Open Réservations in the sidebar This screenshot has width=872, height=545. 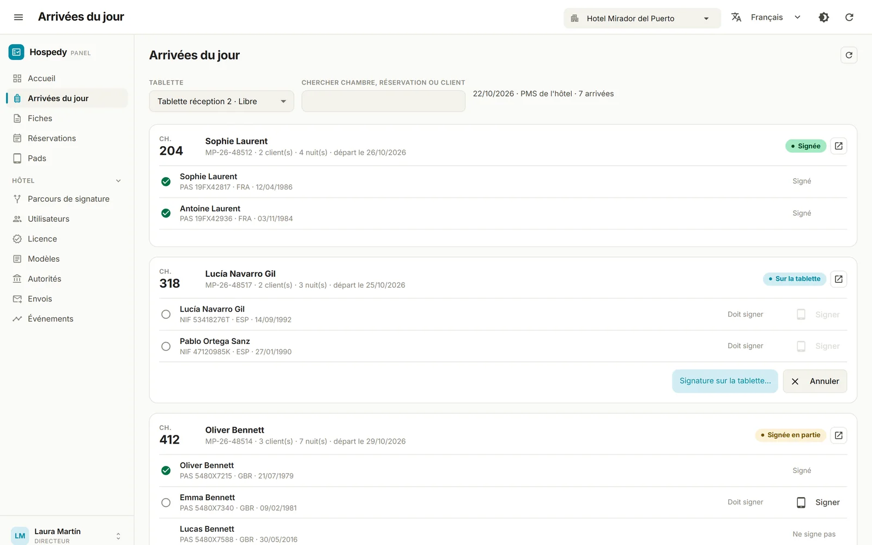click(67, 138)
